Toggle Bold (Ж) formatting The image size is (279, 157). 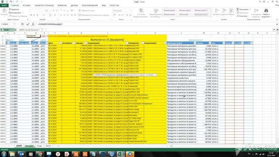click(x=31, y=15)
